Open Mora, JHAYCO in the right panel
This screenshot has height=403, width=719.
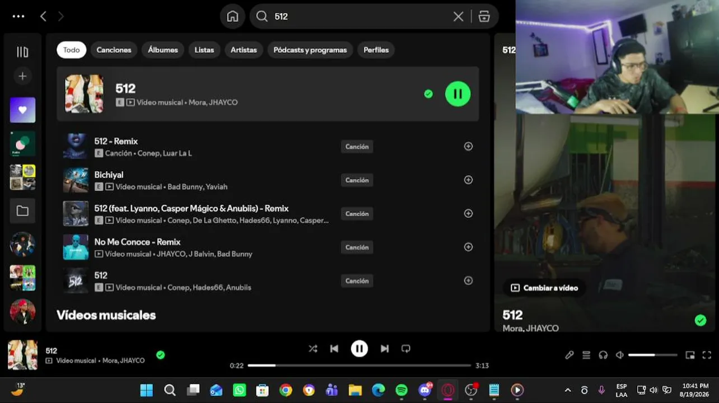pos(530,328)
